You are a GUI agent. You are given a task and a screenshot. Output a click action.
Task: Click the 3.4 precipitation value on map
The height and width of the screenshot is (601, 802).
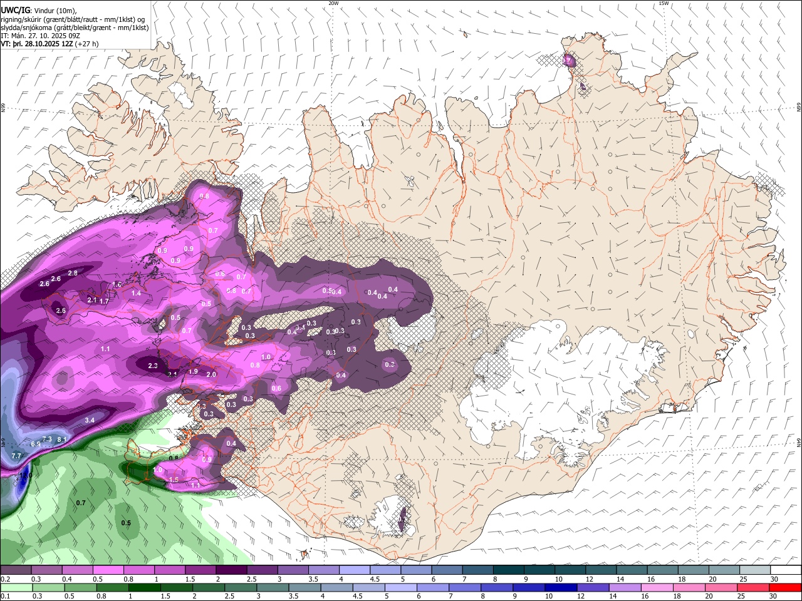90,420
